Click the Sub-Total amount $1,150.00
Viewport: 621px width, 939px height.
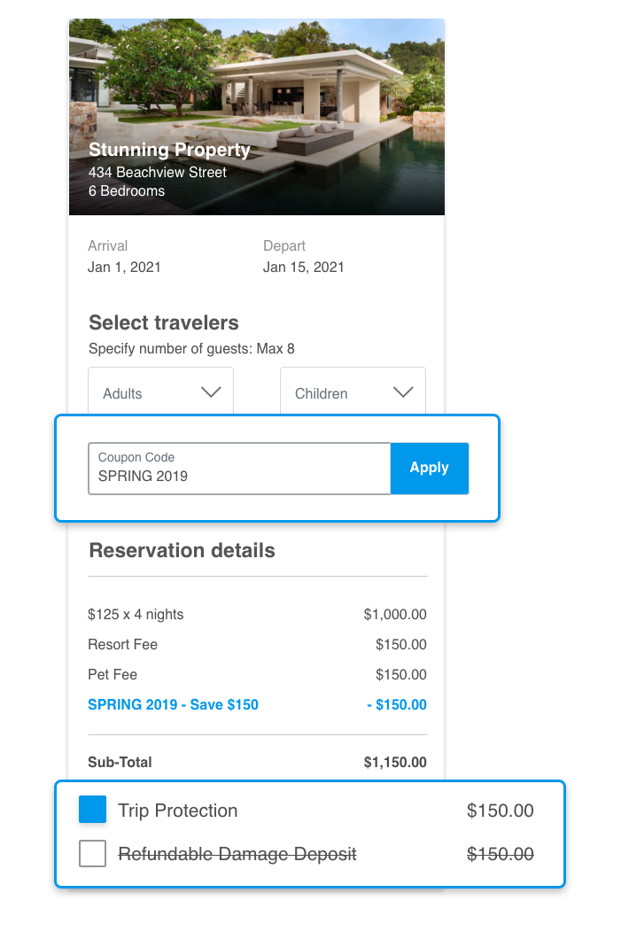click(395, 763)
